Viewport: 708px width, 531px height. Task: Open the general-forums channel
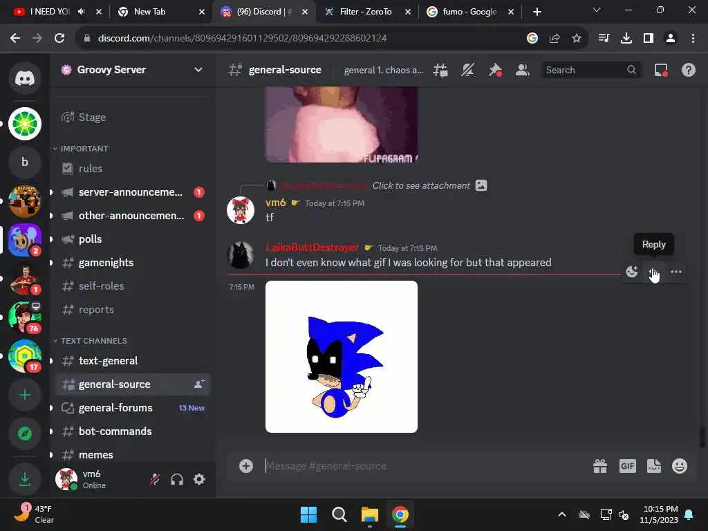132,408
